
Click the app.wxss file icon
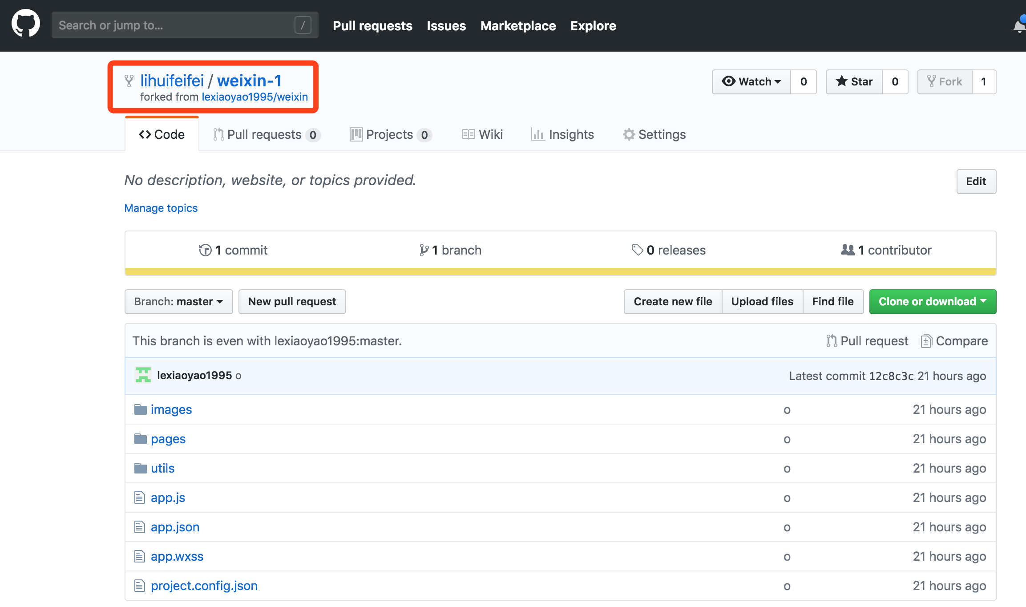(140, 556)
